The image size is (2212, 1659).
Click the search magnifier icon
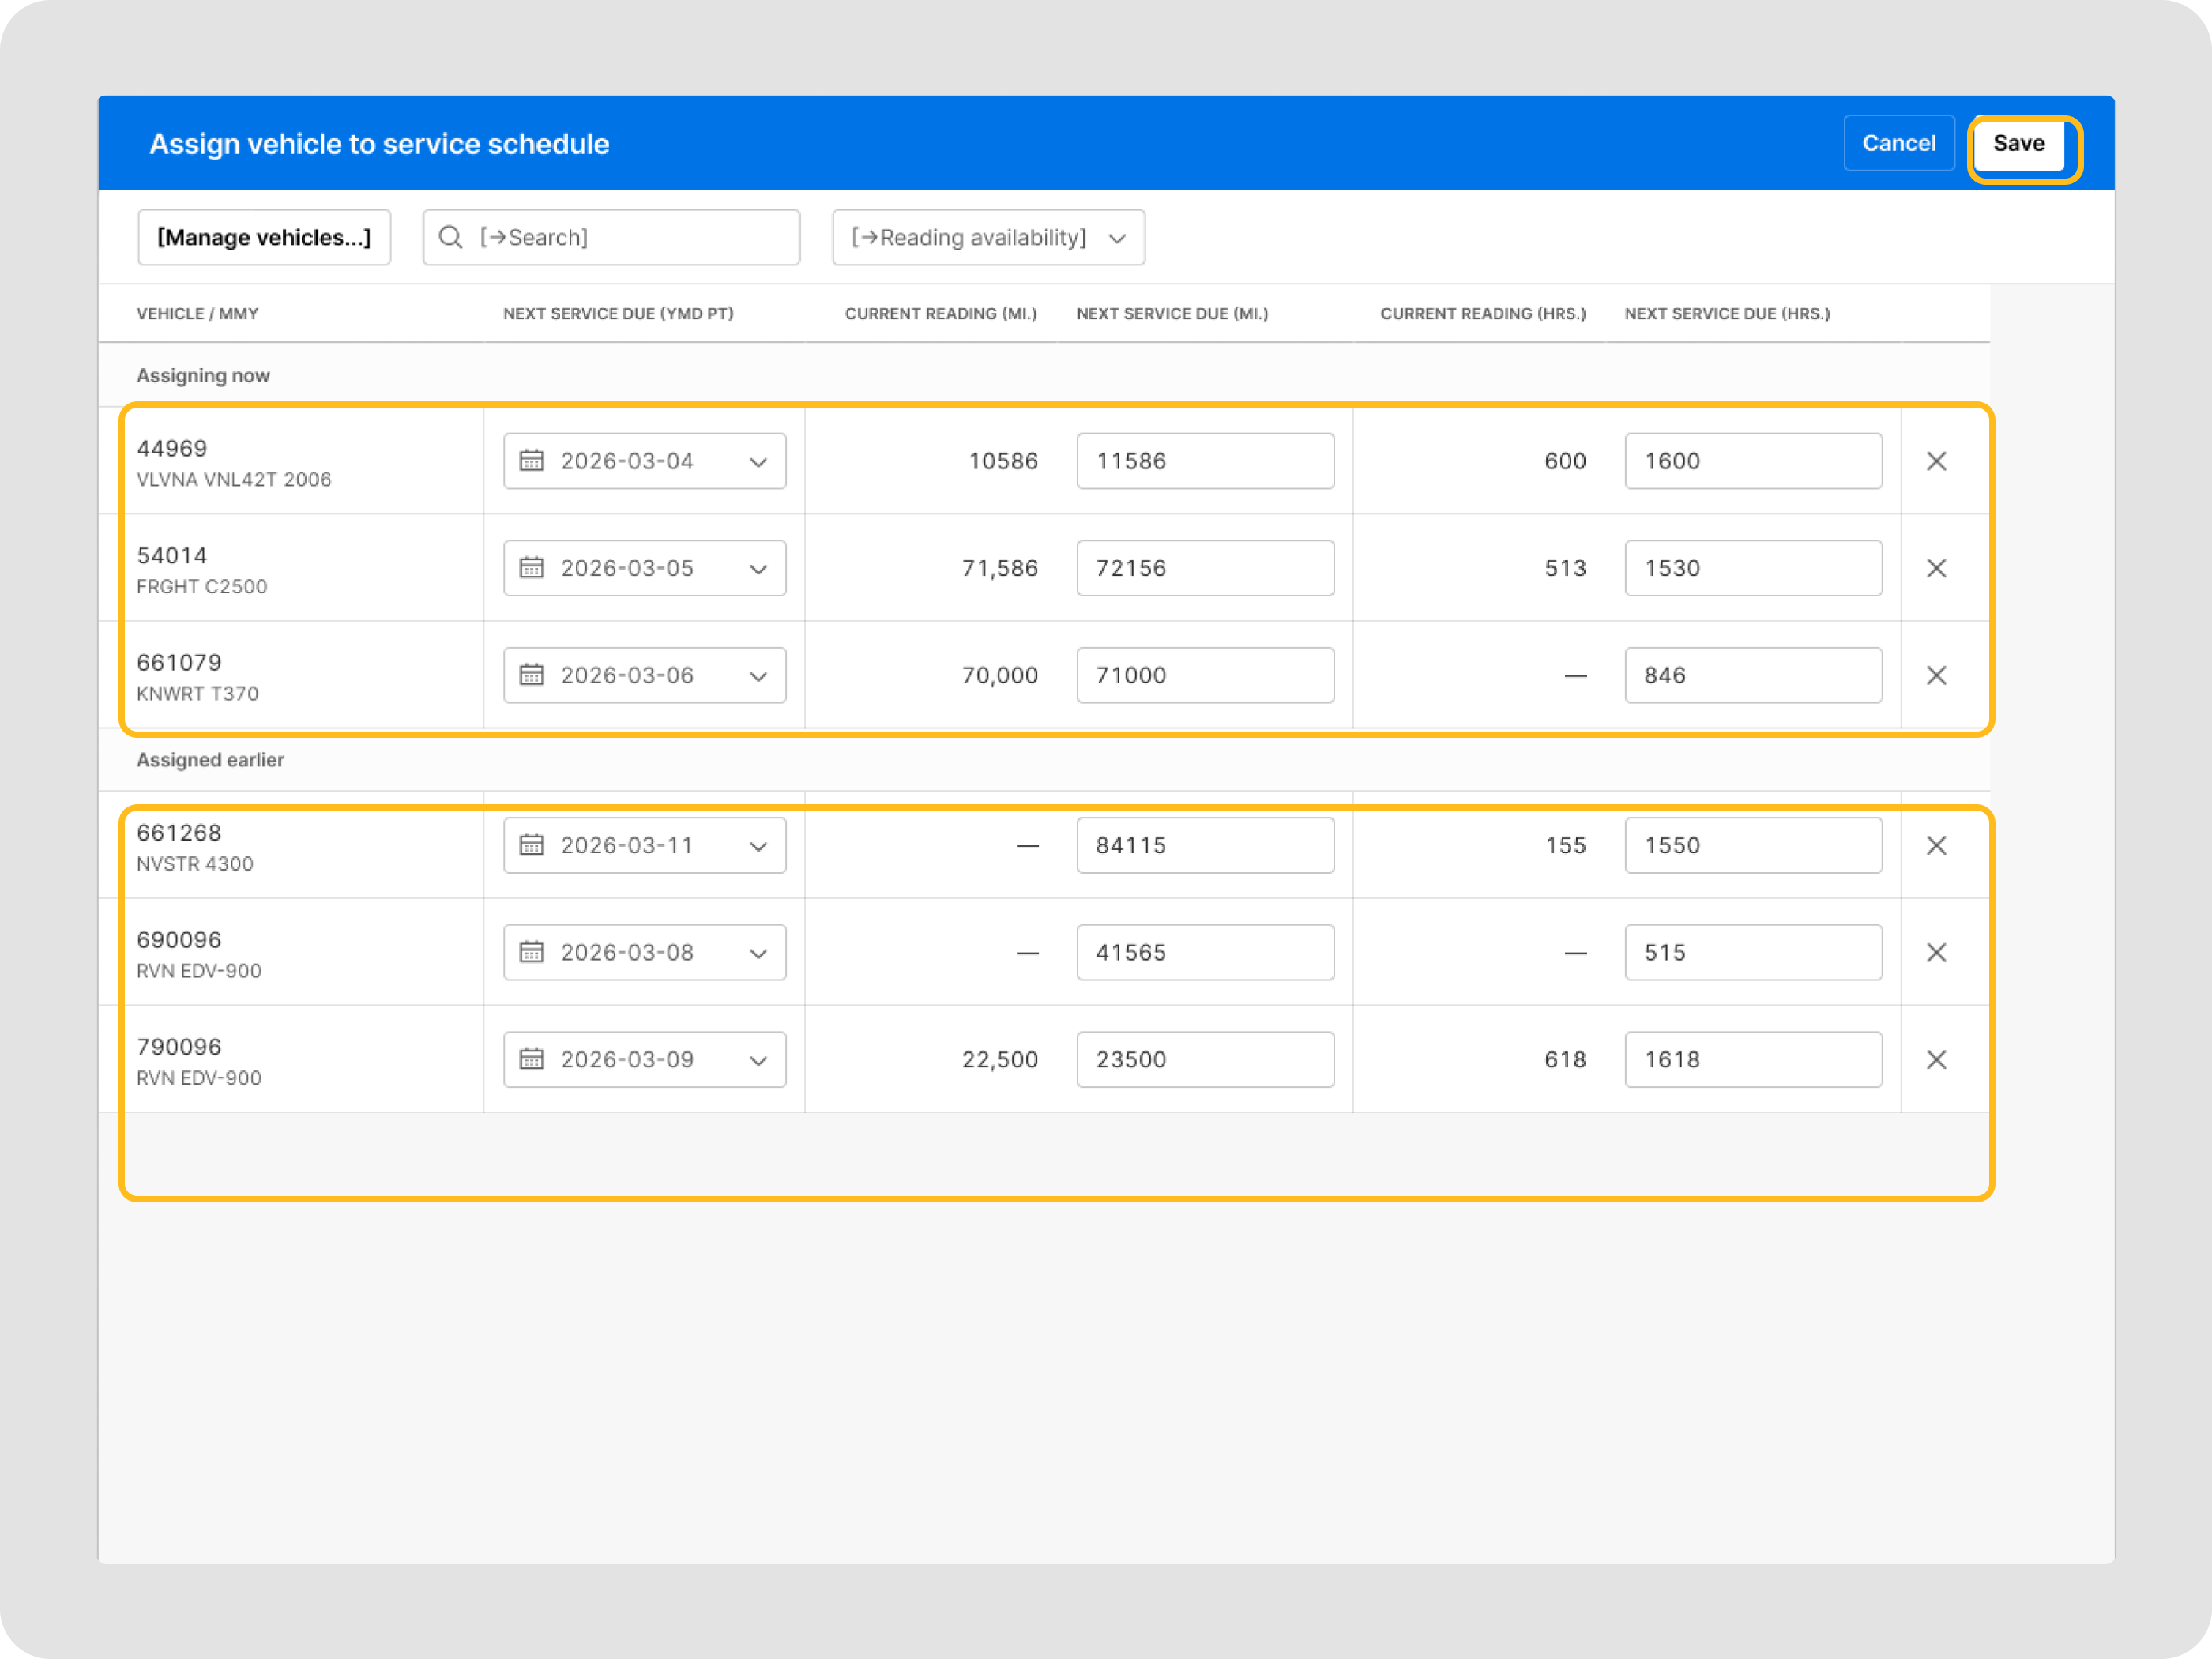coord(451,237)
